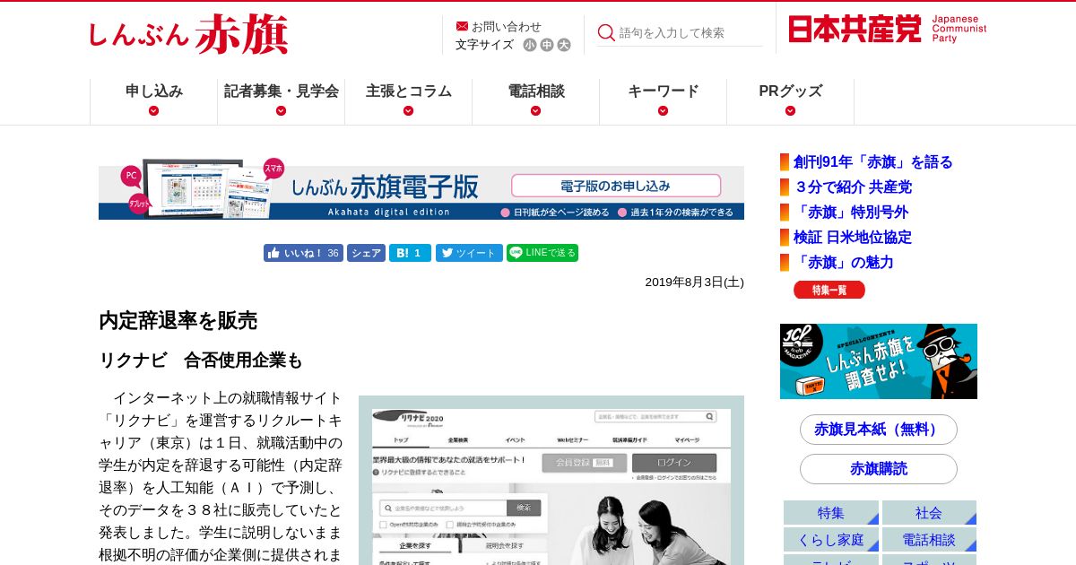Viewport: 1076px width, 565px height.
Task: Open the PRグッズ menu
Action: click(791, 91)
